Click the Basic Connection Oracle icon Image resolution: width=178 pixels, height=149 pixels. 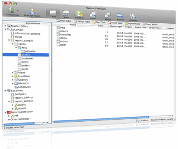(9, 112)
